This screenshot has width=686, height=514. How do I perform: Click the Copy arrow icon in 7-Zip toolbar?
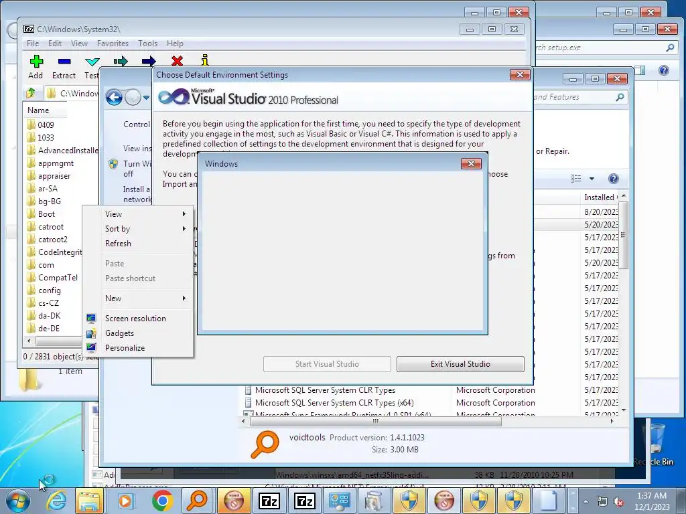pos(121,61)
